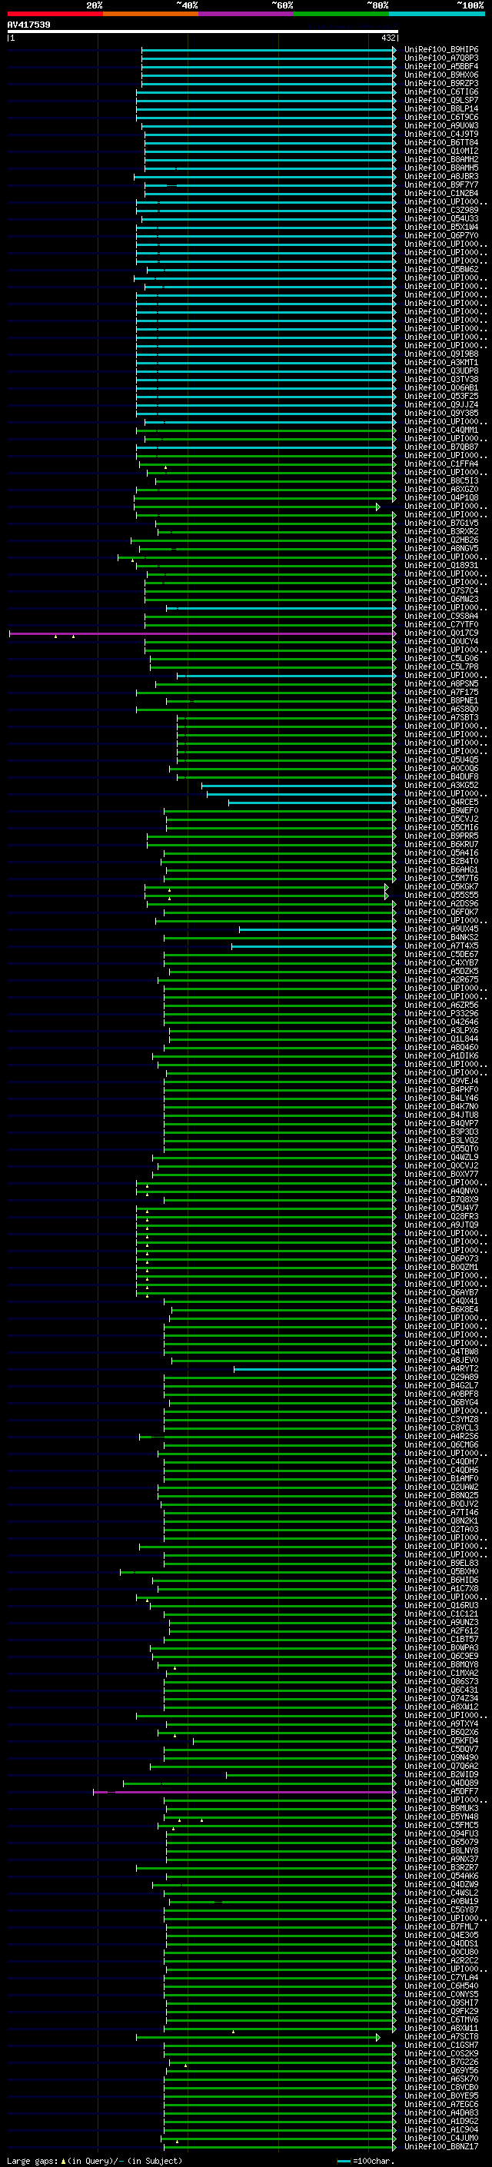Open hit UniRef100_Q10MI2
Viewport: 492px width, 2167px height.
pos(441,151)
